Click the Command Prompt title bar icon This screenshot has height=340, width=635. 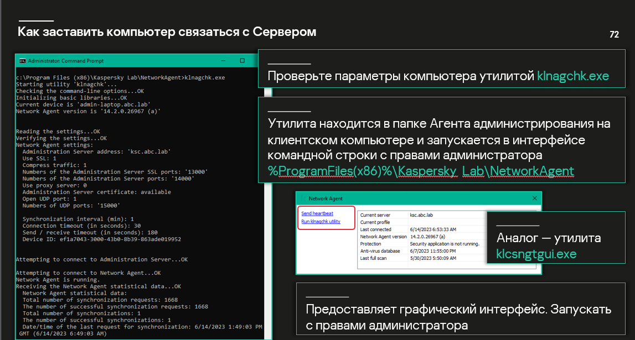tap(22, 61)
